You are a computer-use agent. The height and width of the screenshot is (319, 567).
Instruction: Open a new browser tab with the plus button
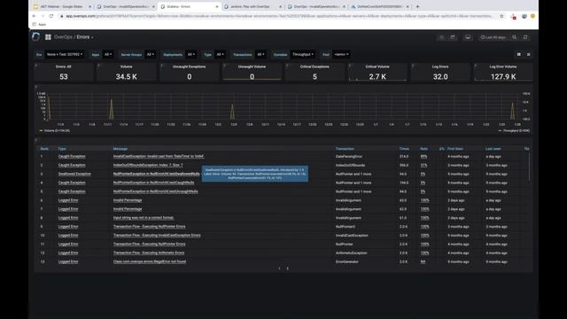pyautogui.click(x=417, y=6)
